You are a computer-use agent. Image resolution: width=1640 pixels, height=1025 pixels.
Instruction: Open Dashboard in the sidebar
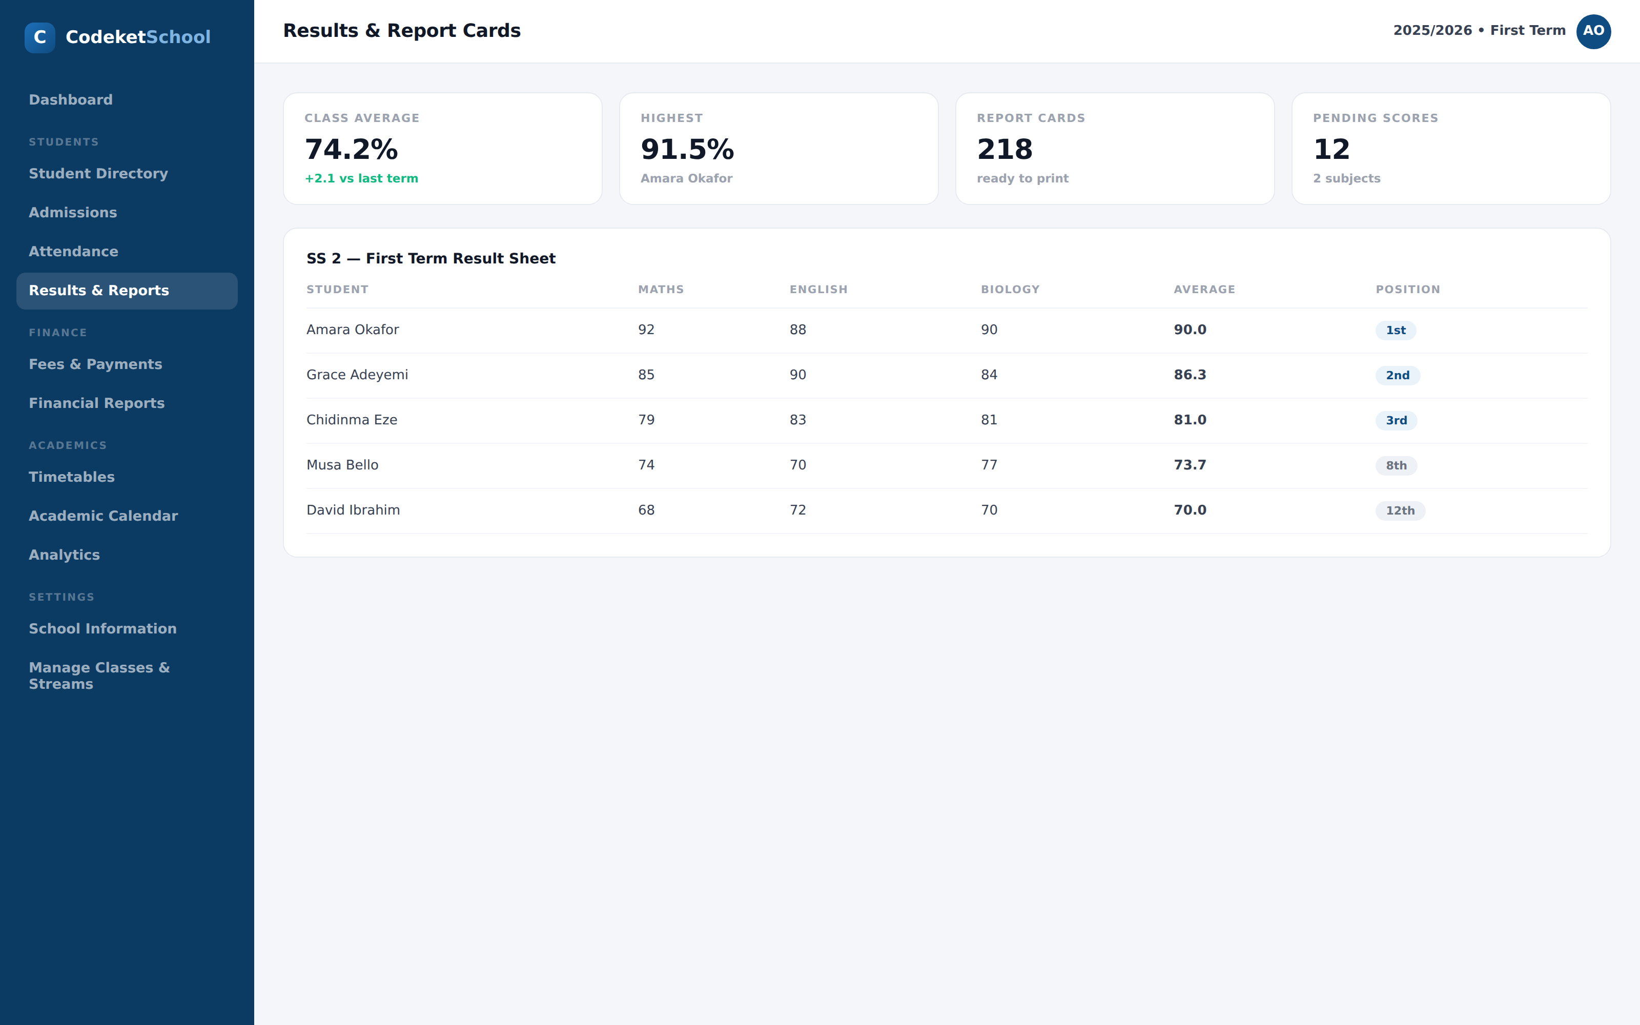tap(127, 100)
